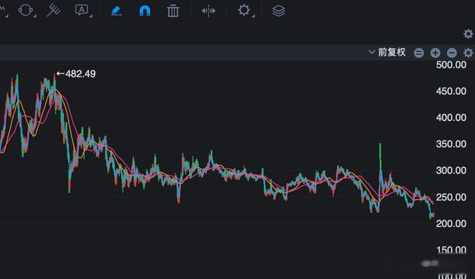Image resolution: width=475 pixels, height=279 pixels.
Task: Open the 前复权 adjustment dropdown
Action: tap(387, 52)
